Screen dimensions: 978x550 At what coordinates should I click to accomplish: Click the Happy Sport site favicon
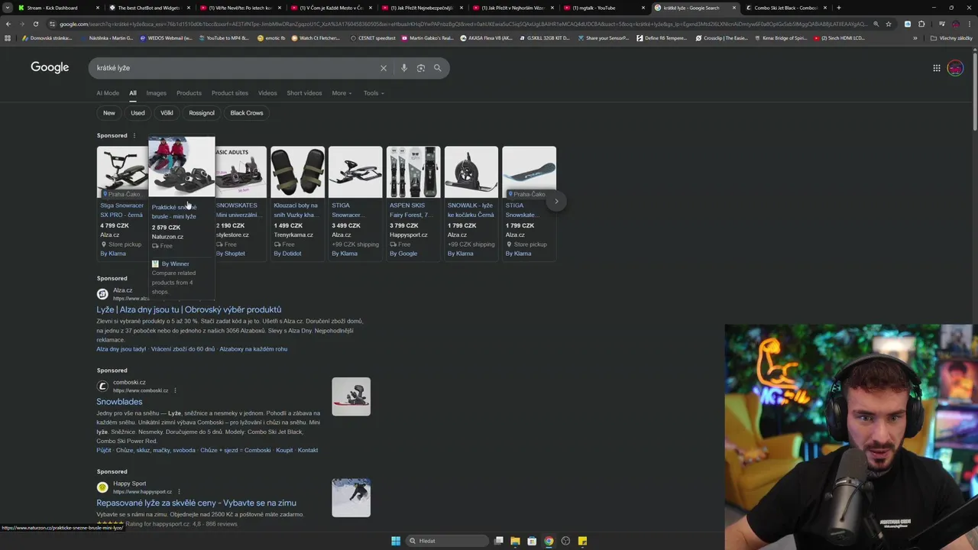pyautogui.click(x=102, y=487)
